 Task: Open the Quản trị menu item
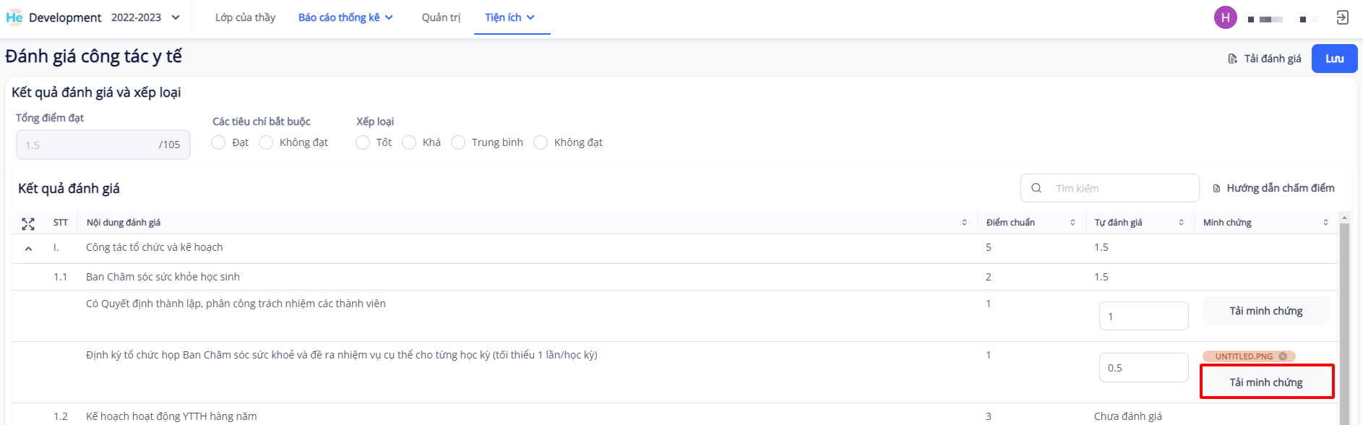click(x=441, y=17)
